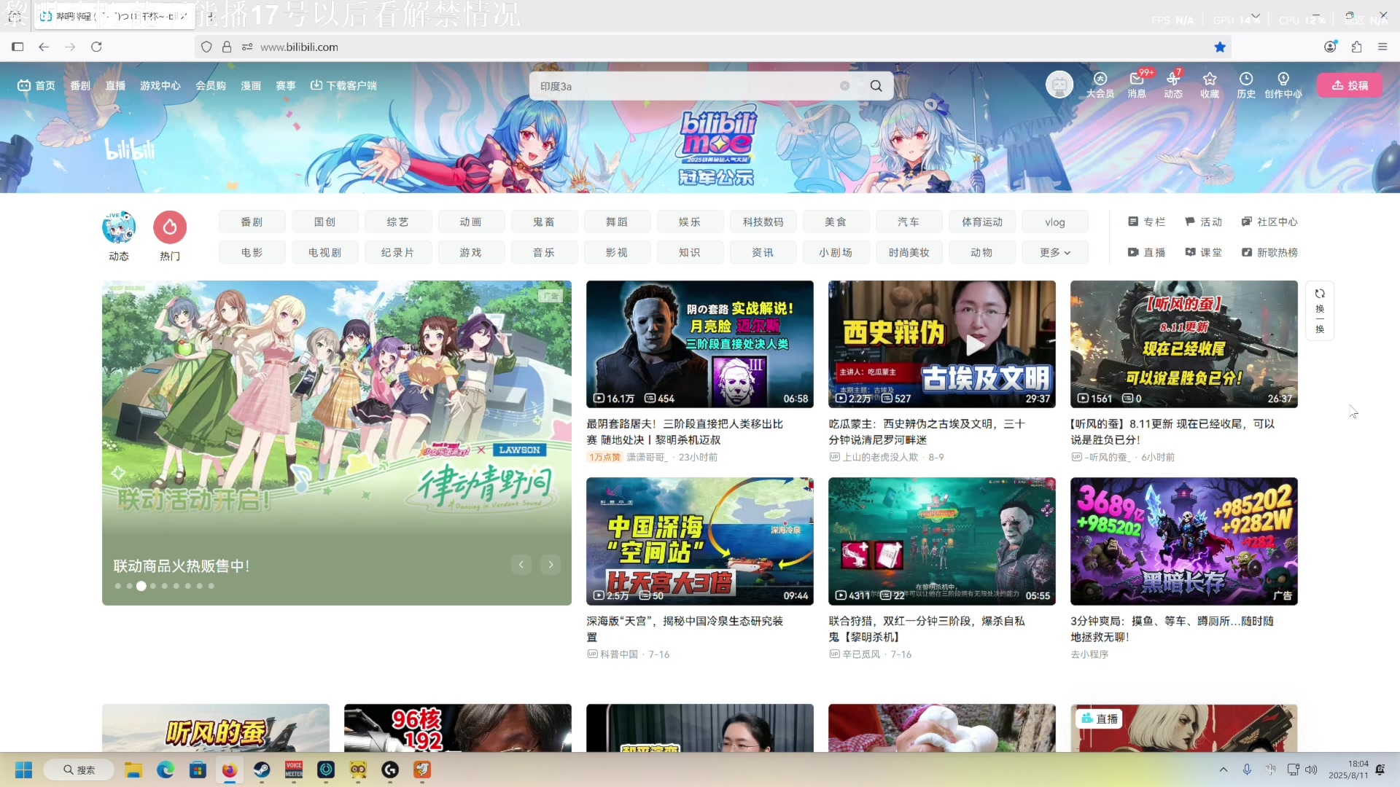Screen dimensions: 1400x787
Task: Click the Firefox bookmark star icon
Action: point(1220,47)
